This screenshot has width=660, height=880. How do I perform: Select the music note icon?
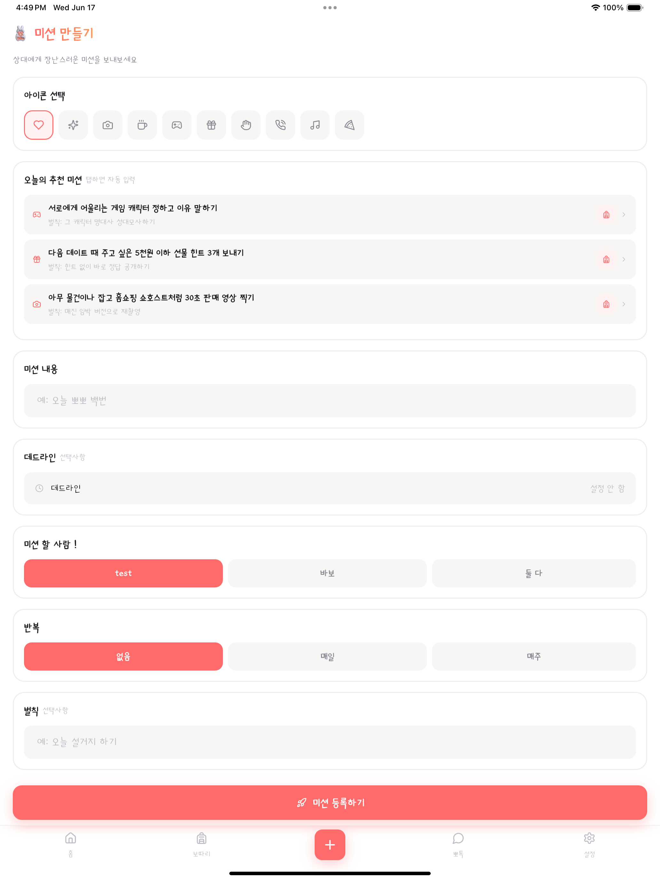(x=315, y=125)
